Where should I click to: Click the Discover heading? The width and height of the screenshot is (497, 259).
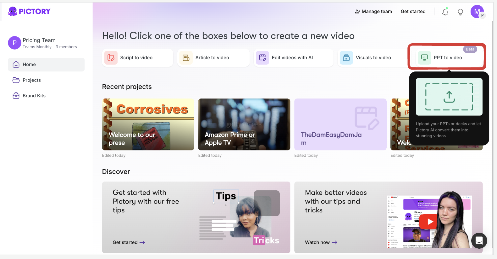click(116, 172)
